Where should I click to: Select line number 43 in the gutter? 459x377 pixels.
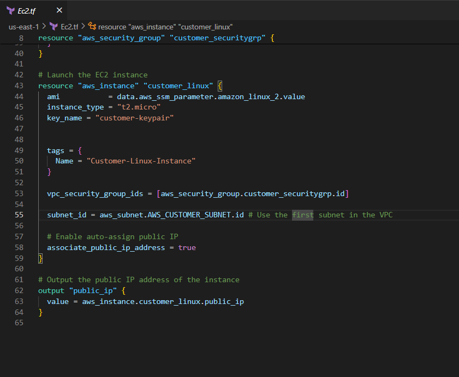(19, 86)
